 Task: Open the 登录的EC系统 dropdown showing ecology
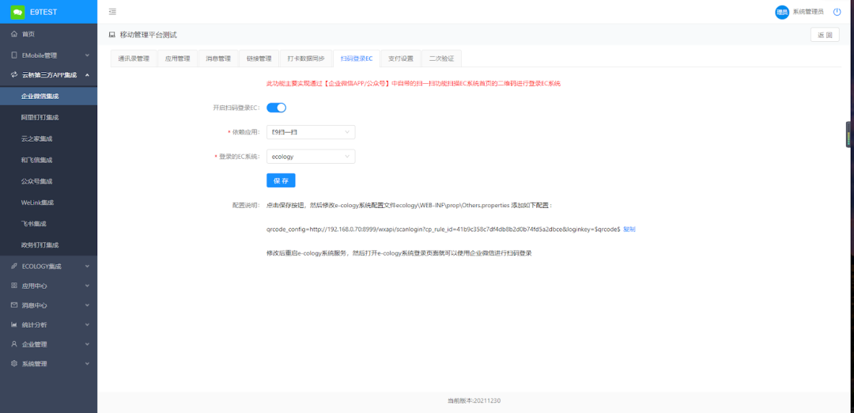pos(311,157)
